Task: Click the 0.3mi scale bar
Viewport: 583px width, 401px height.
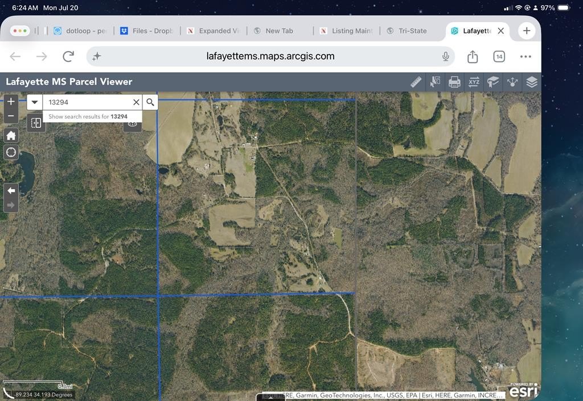Action: pyautogui.click(x=37, y=385)
